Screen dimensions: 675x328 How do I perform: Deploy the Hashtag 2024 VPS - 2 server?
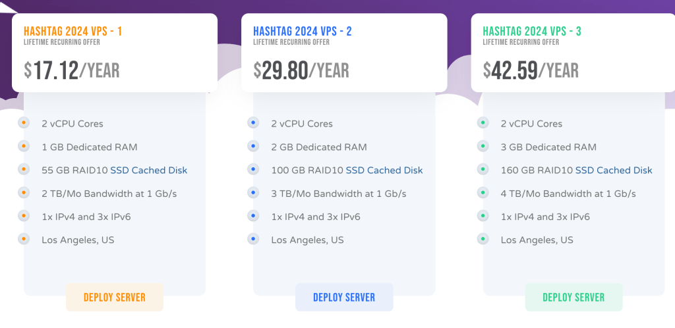click(344, 297)
